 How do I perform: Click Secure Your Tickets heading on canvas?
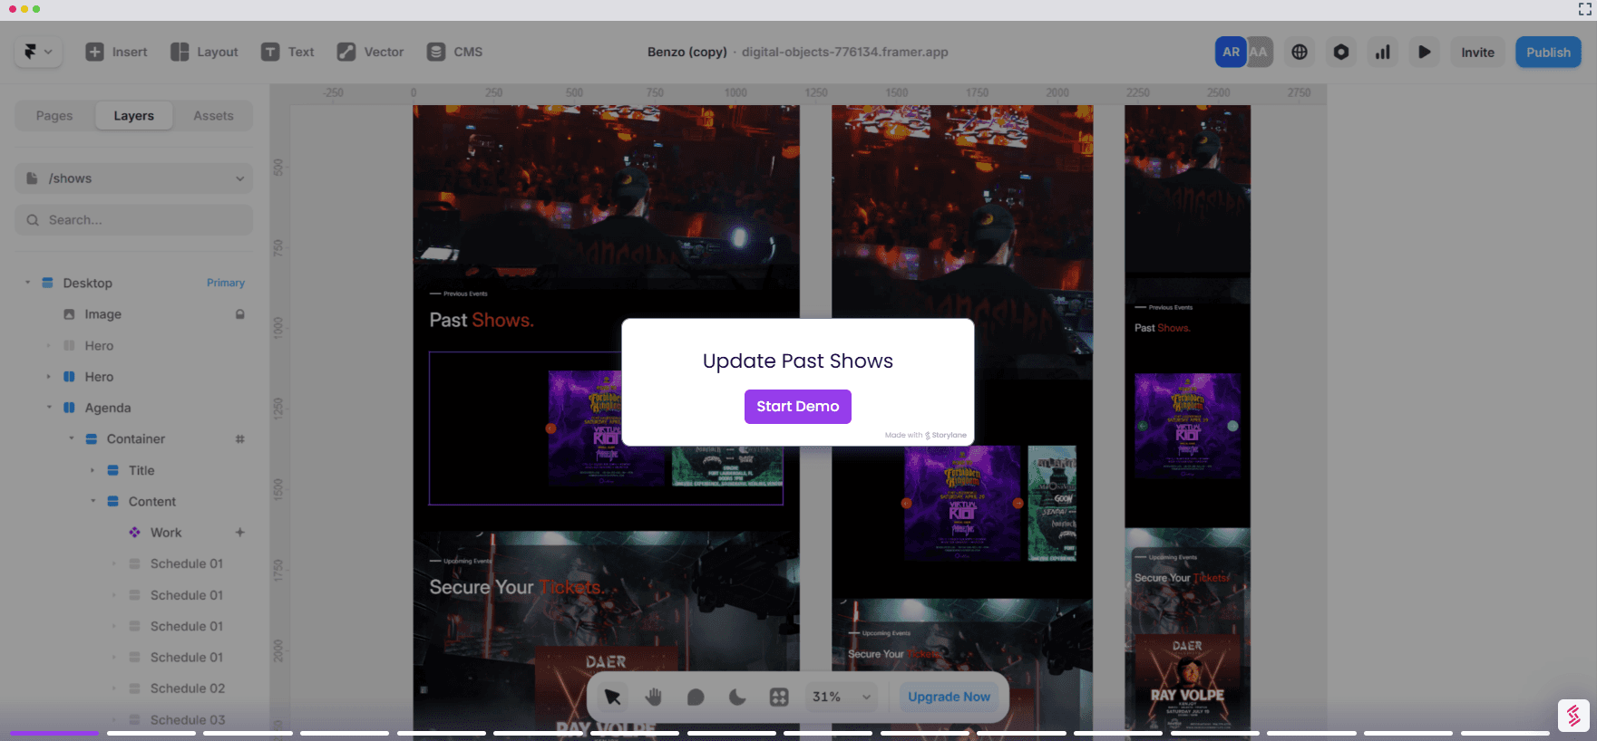[516, 587]
